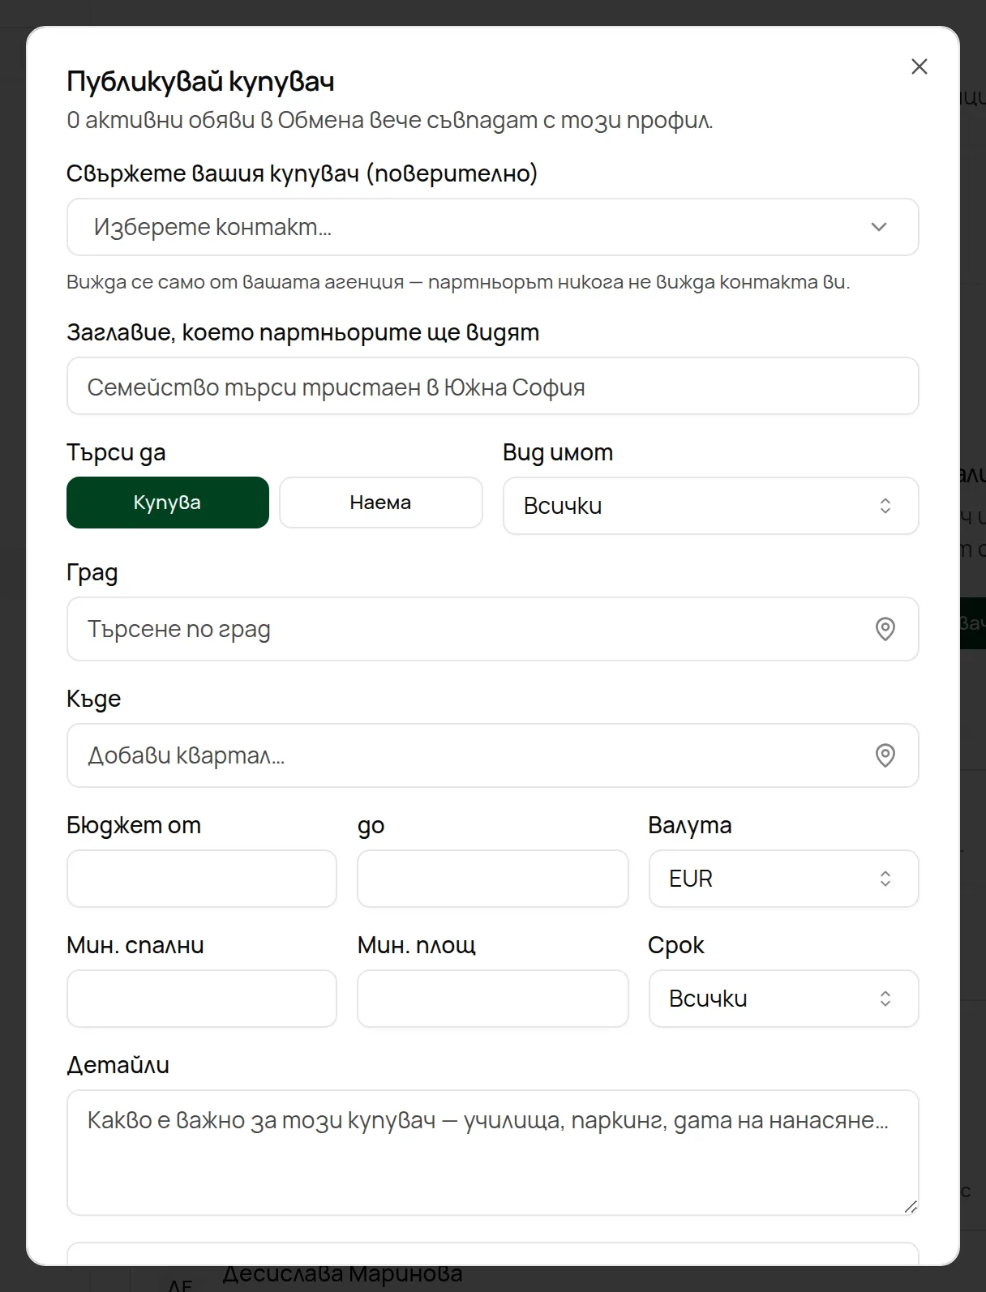The image size is (986, 1292).
Task: Click the Свържете вашия купувач label
Action: click(x=302, y=173)
